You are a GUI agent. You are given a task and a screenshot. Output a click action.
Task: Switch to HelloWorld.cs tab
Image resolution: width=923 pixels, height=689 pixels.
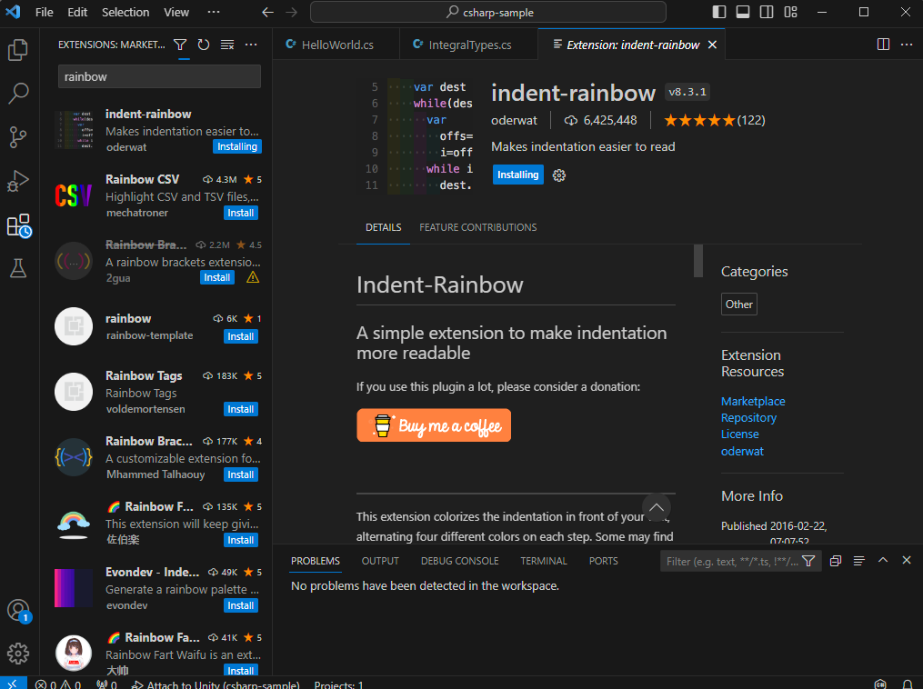(x=336, y=45)
